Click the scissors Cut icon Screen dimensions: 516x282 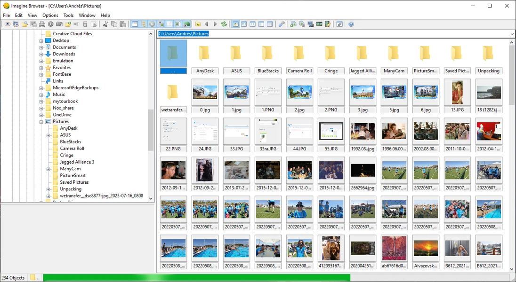pos(105,24)
